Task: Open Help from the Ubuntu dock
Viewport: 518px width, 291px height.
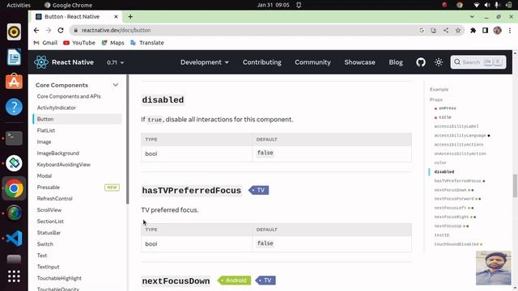Action: click(14, 107)
